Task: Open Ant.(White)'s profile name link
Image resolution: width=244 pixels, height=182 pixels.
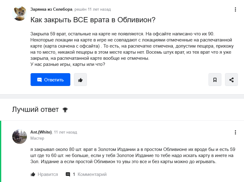Action: (41, 132)
